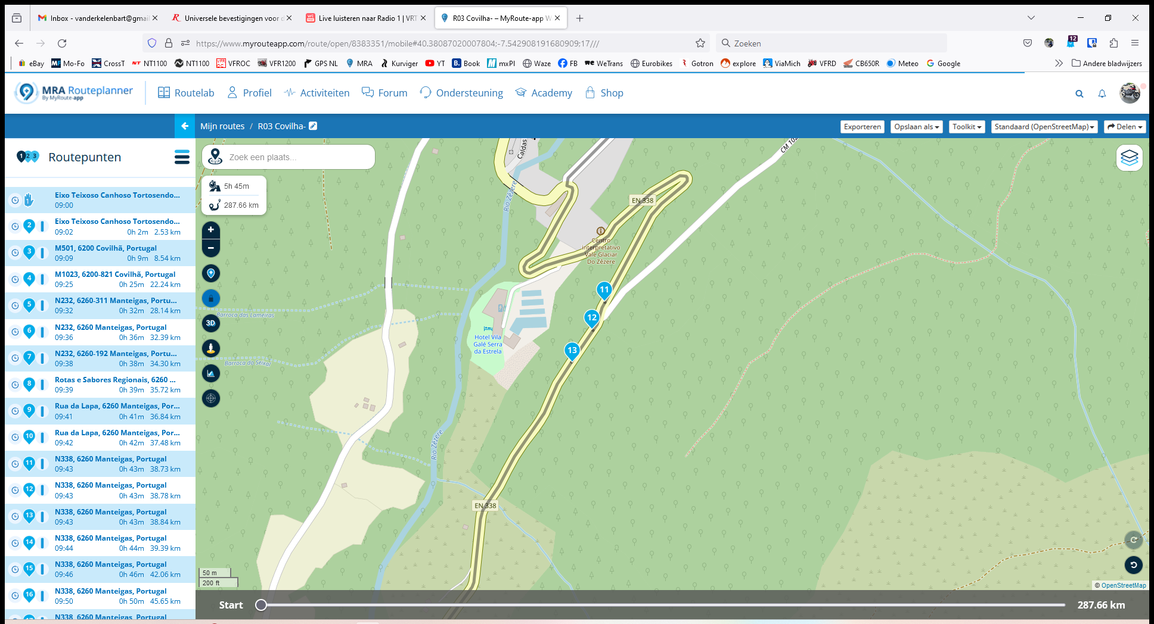Viewport: 1154px width, 624px height.
Task: Click the Zoek een plaats search field
Action: [288, 157]
